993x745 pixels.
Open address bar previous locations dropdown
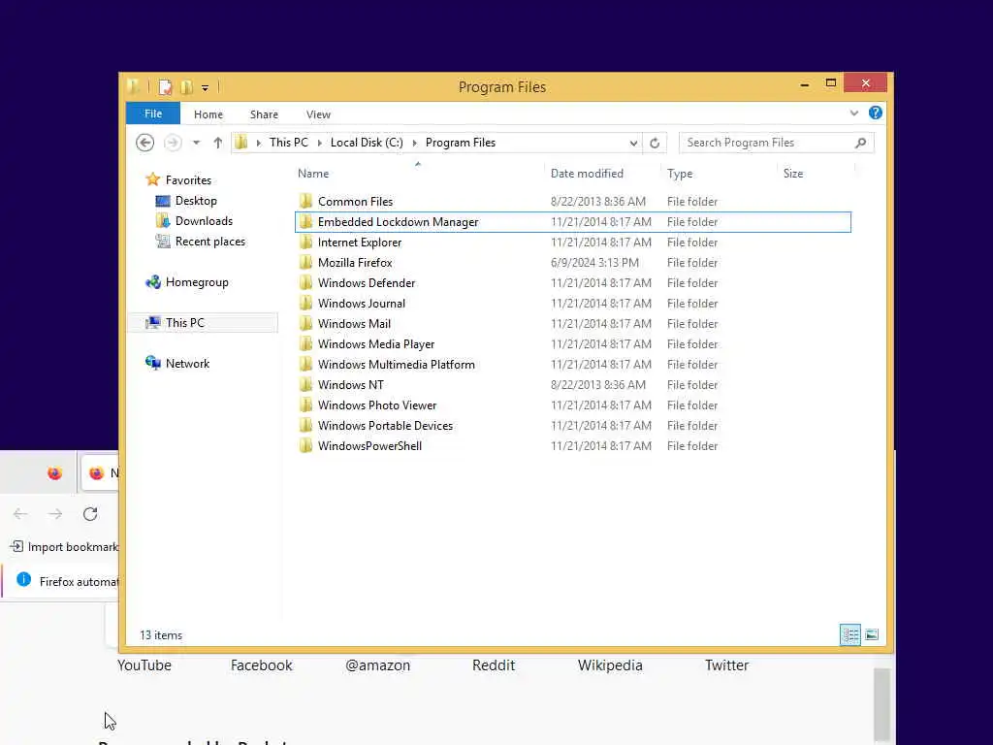coord(633,144)
